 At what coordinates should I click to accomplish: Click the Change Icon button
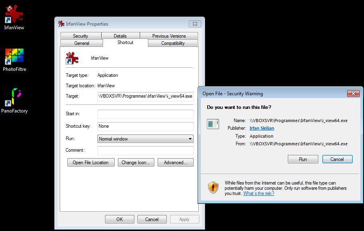[x=135, y=163]
